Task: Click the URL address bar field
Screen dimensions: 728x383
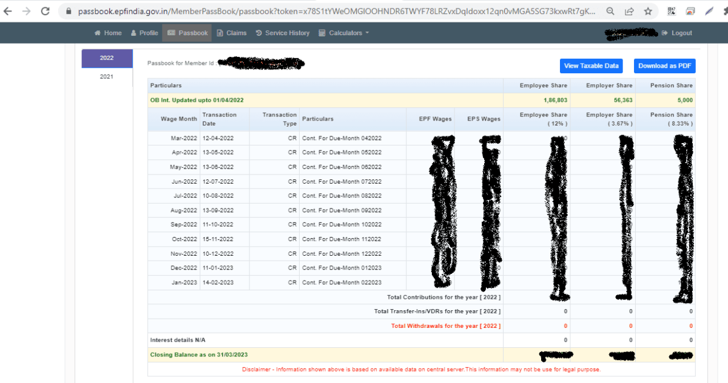Action: pyautogui.click(x=334, y=11)
